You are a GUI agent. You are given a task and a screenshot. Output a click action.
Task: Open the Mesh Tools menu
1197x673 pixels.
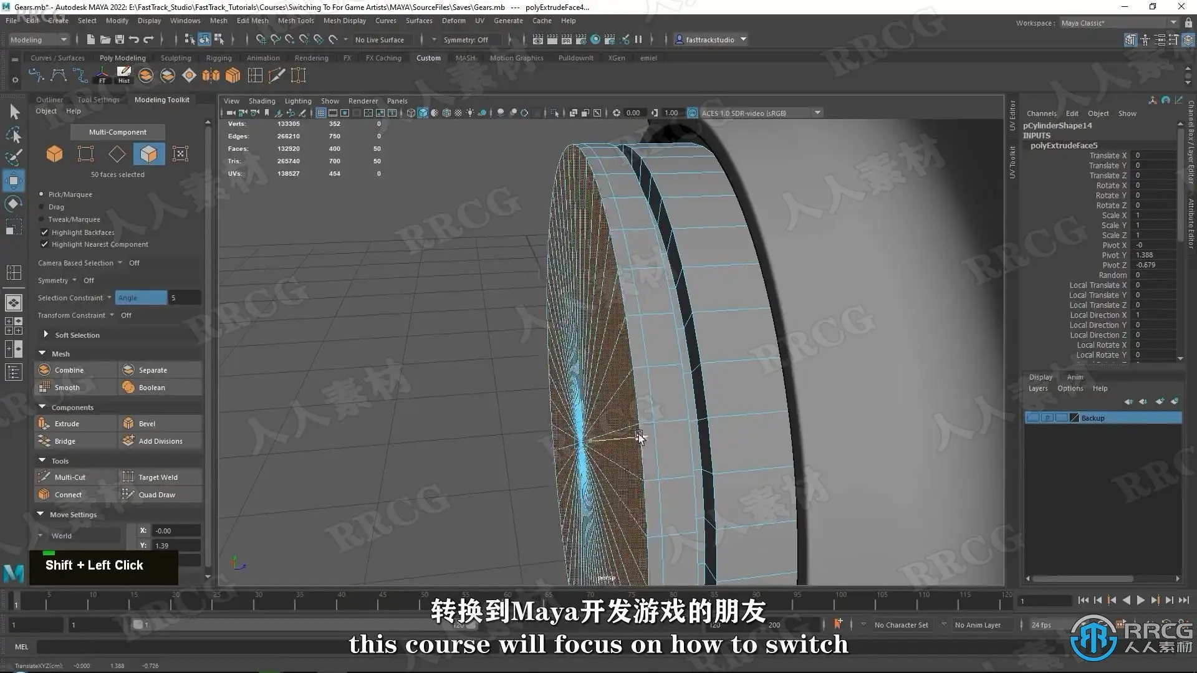(x=296, y=21)
